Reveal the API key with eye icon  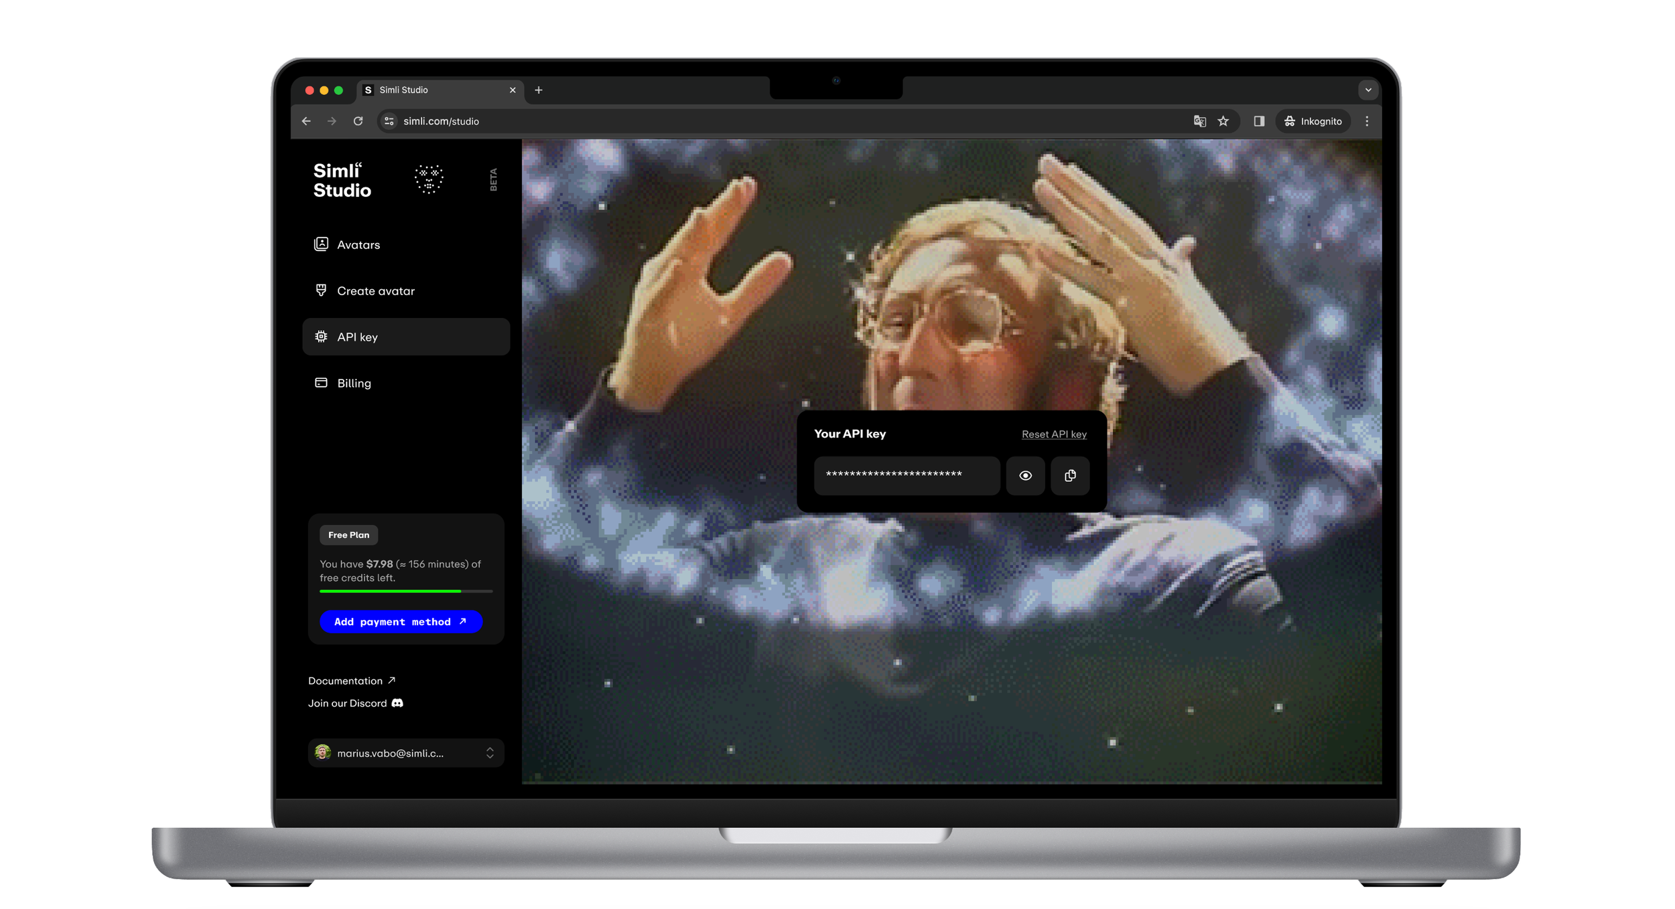click(x=1025, y=475)
